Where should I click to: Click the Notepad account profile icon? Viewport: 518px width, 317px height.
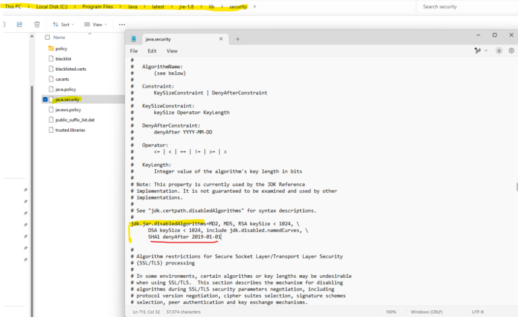499,50
